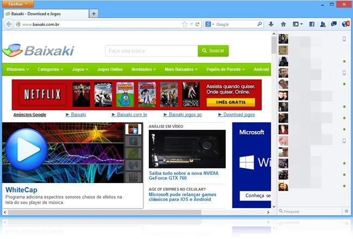Expand the Categorias menu
The image size is (353, 239).
pyautogui.click(x=51, y=70)
